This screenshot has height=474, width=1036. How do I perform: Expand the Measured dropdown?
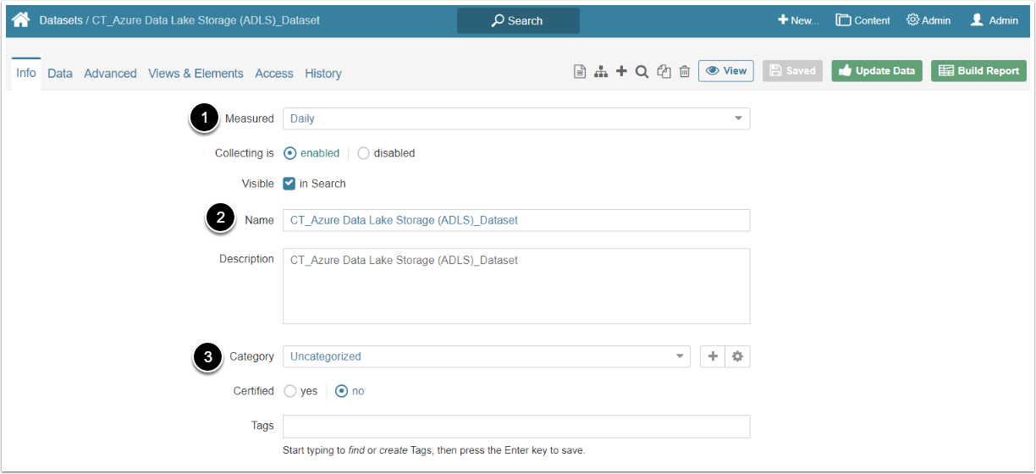(516, 118)
